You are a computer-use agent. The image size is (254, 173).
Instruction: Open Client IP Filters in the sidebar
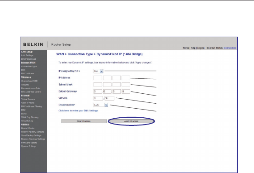coord(28,103)
